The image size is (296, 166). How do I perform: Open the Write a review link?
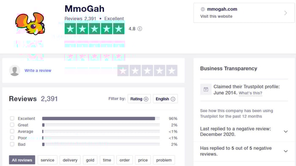38,71
